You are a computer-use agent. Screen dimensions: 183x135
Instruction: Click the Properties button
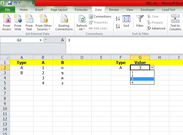(x=98, y=22)
